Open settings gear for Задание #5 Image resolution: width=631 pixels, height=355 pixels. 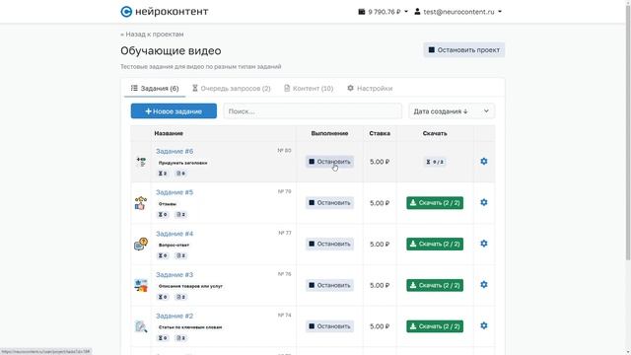point(484,202)
